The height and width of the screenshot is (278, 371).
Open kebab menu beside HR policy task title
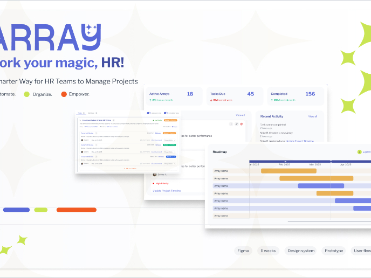[114, 120]
